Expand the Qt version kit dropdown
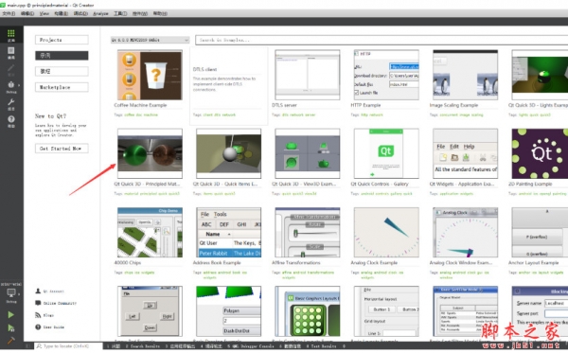 (x=150, y=40)
